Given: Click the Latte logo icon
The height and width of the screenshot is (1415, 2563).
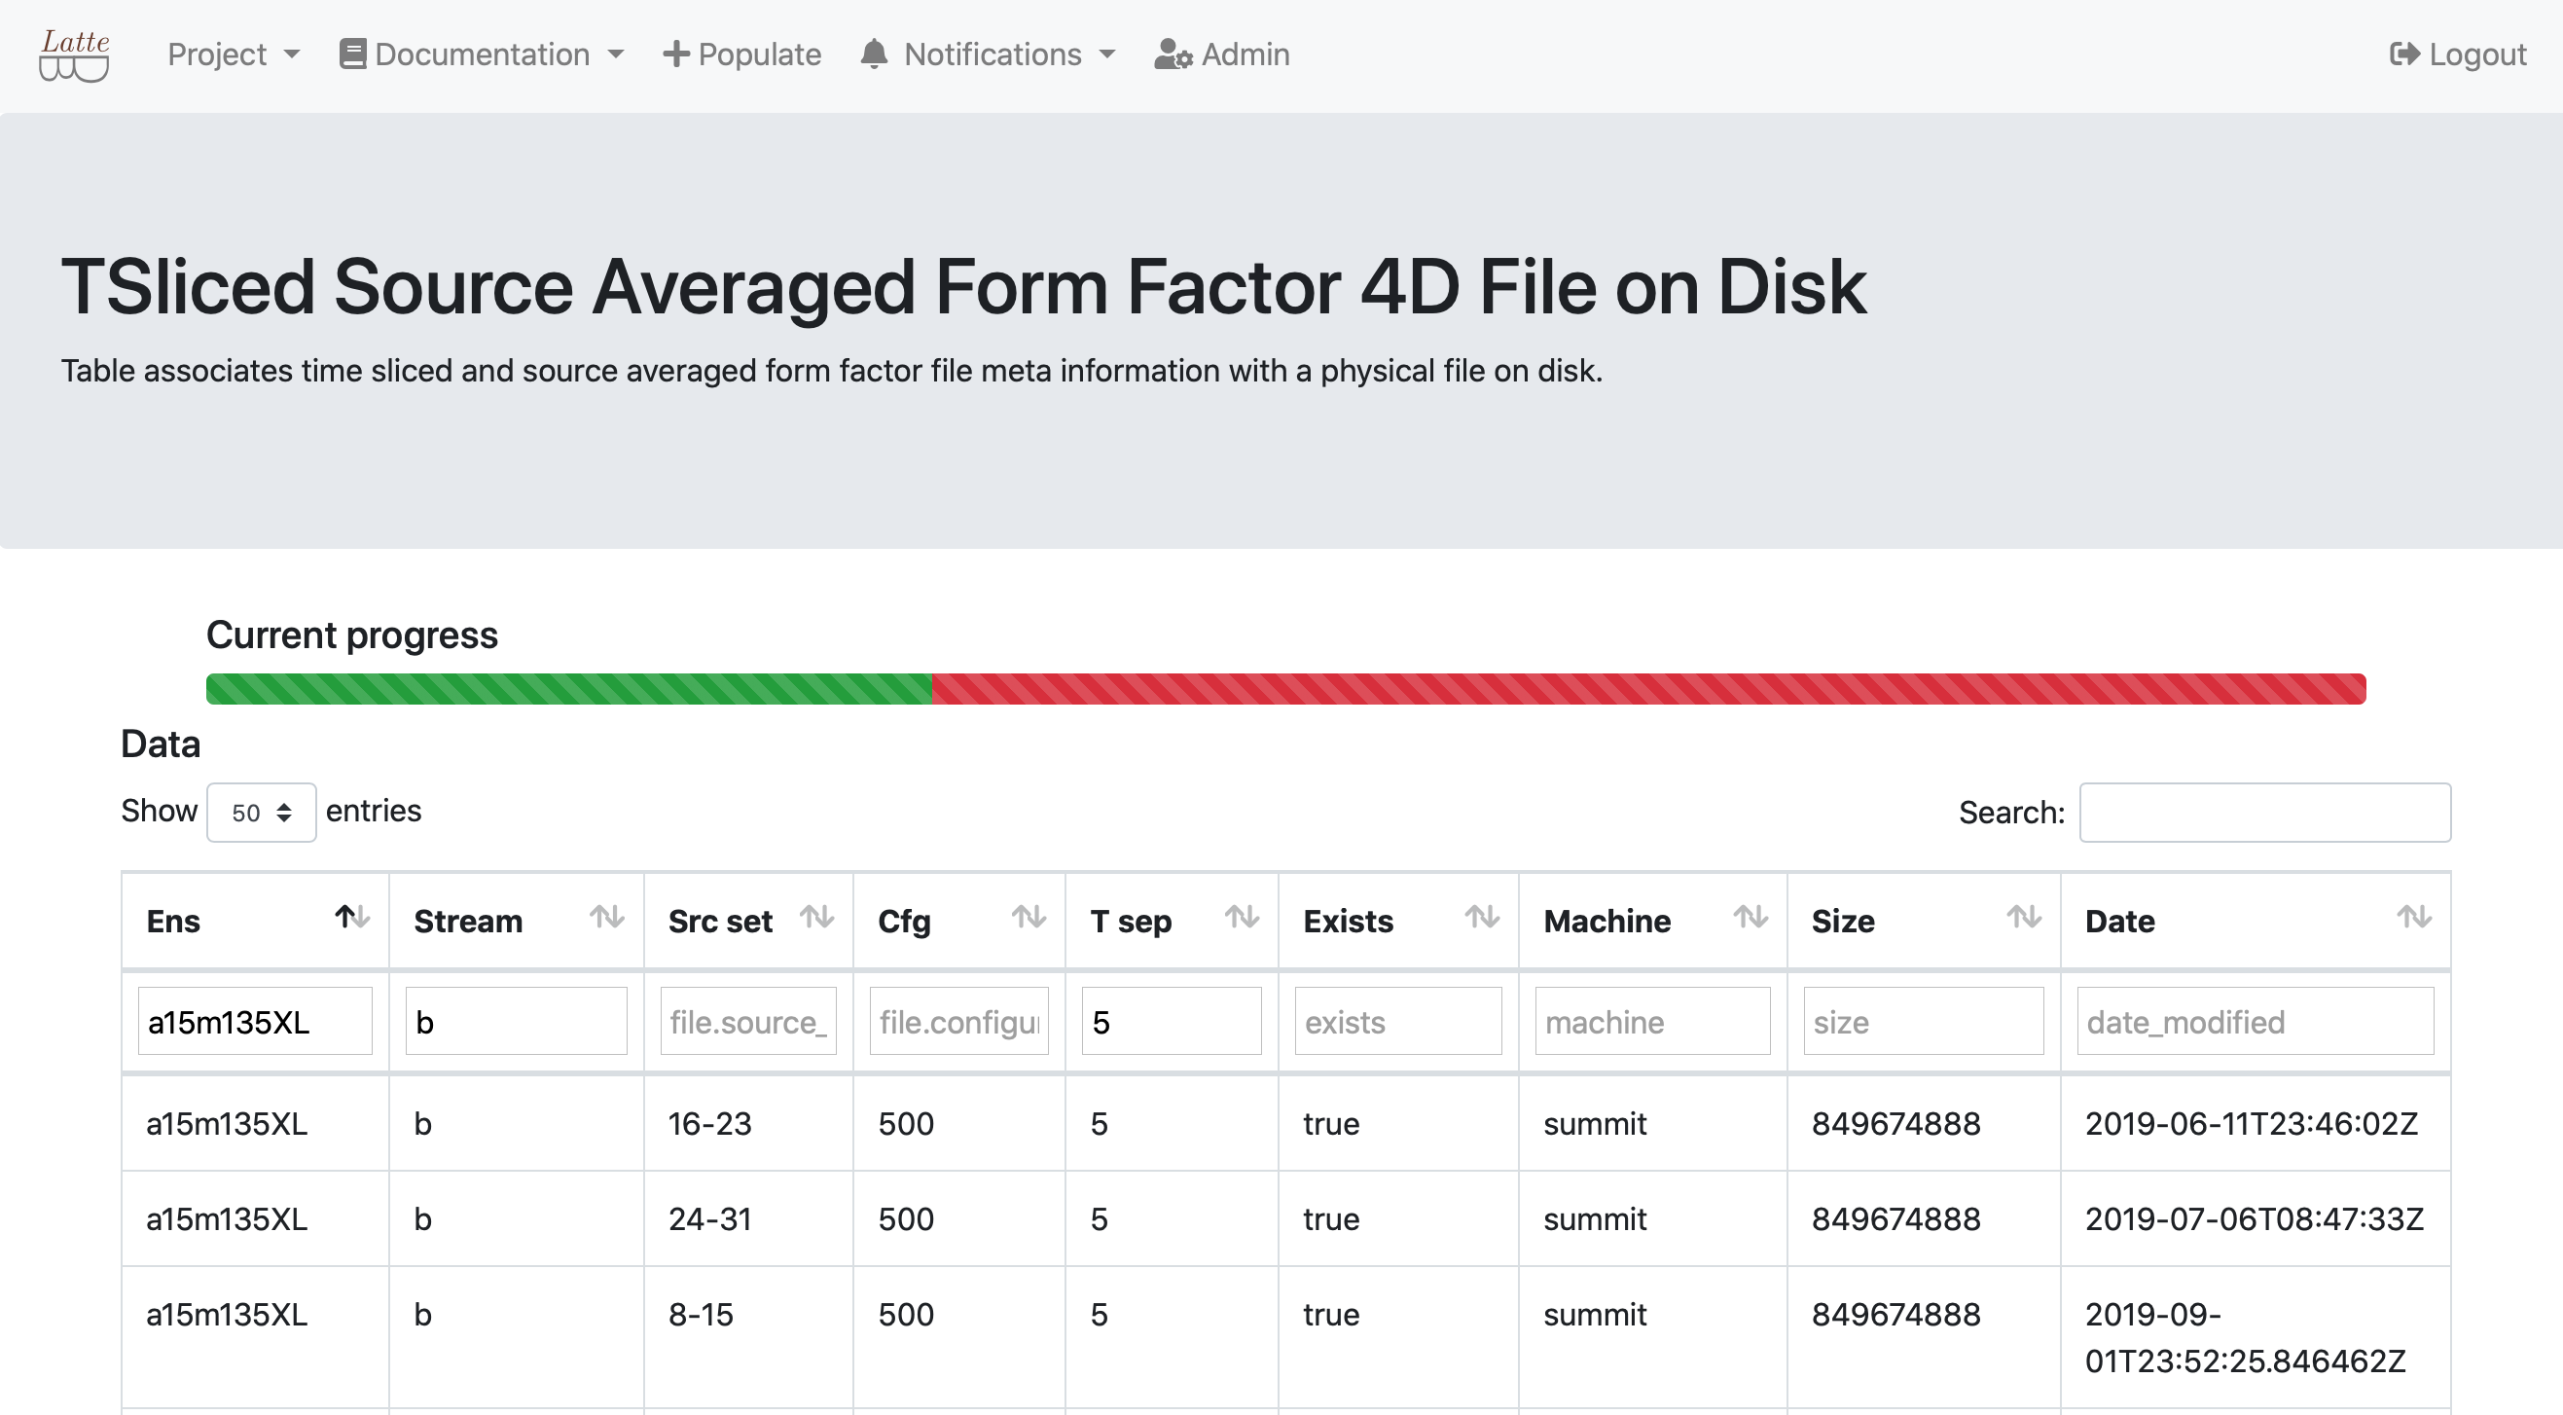Looking at the screenshot, I should pos(75,55).
